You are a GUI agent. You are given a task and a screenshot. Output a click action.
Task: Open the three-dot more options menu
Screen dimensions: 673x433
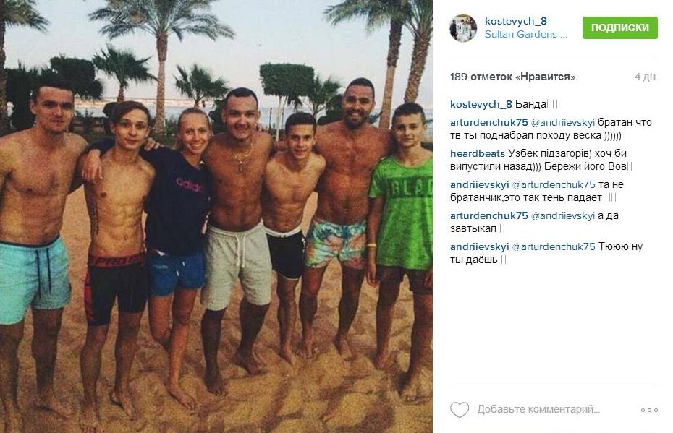(649, 411)
